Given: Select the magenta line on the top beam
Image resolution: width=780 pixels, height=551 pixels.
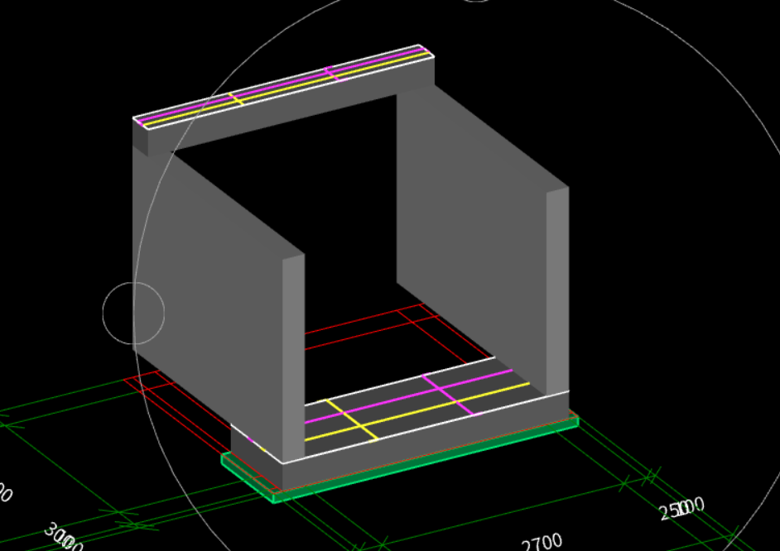Looking at the screenshot, I should [x=283, y=84].
